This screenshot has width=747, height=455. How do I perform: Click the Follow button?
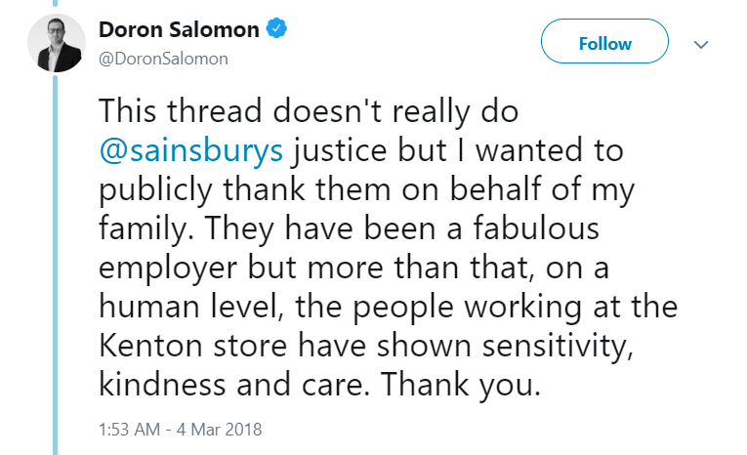point(604,41)
